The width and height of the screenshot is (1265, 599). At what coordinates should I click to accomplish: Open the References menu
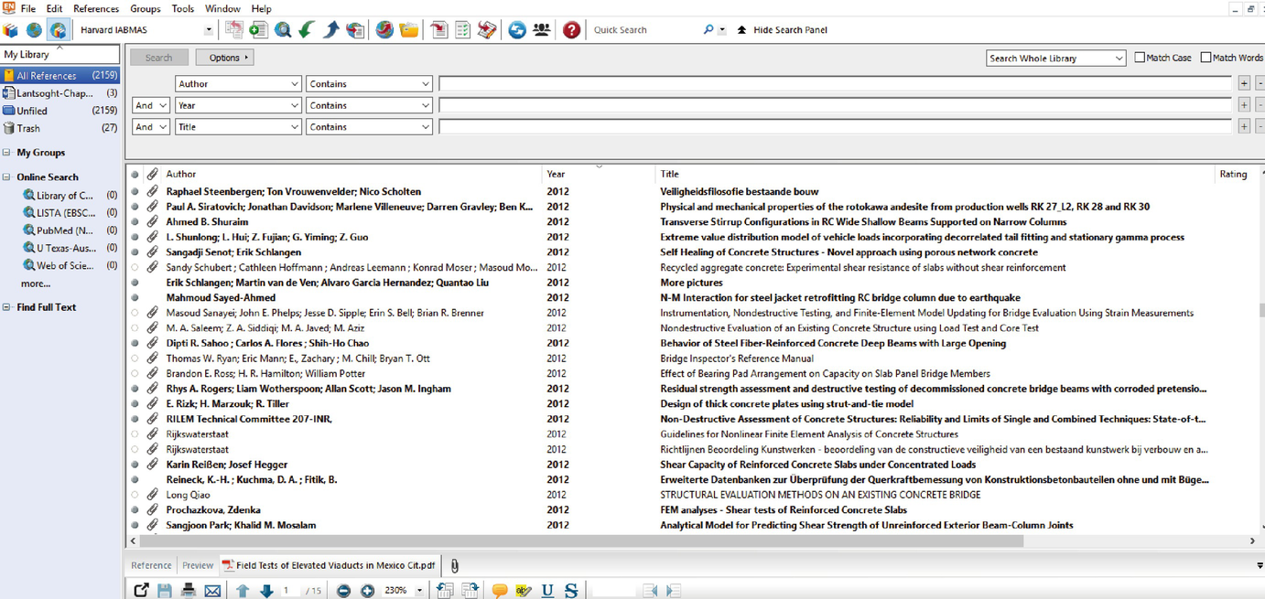coord(96,8)
